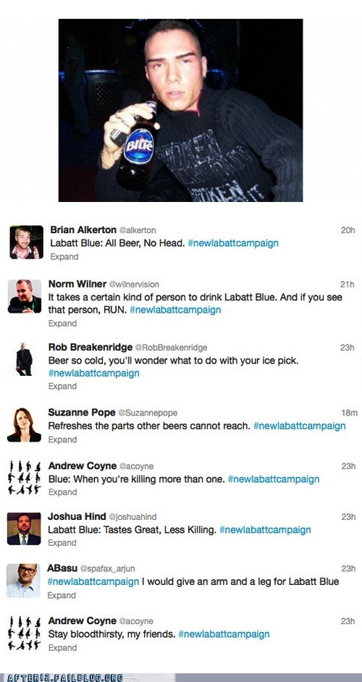This screenshot has height=682, width=362.
Task: Expand Suzanne Pope's tweet
Action: click(x=63, y=439)
